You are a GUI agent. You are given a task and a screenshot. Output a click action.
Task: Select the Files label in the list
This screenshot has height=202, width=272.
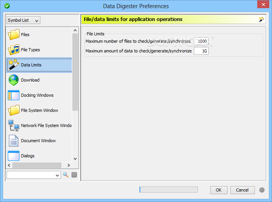[x=25, y=35]
